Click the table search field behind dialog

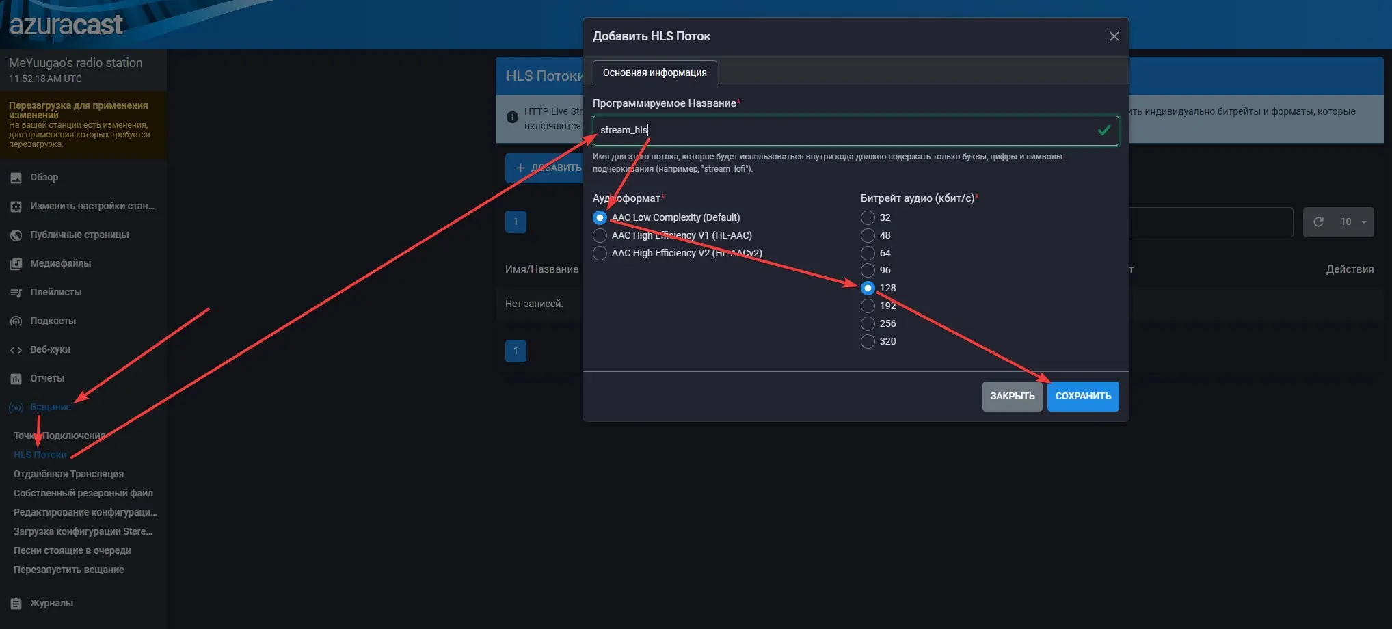pos(1210,222)
